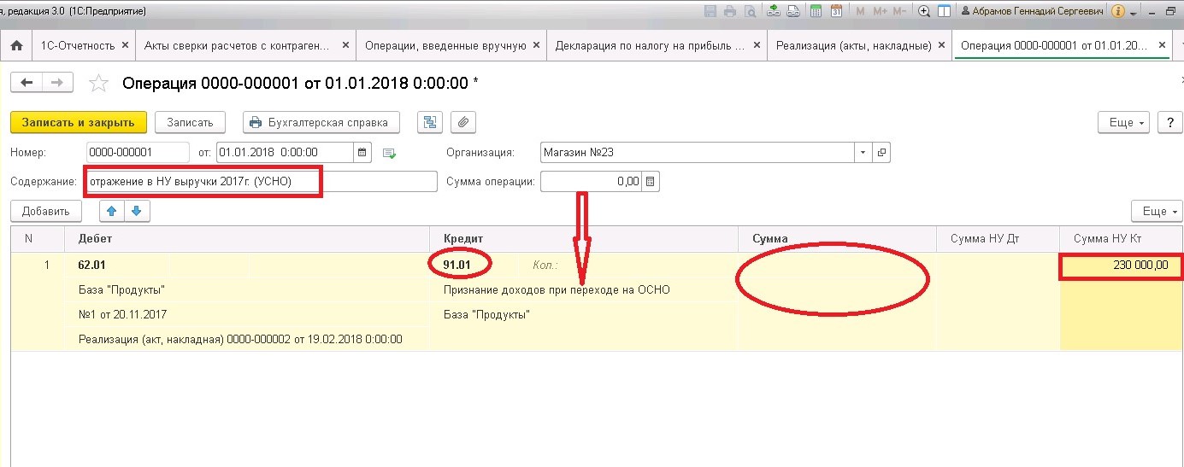Switch to Реализация (акты, накладные) tab
Viewport: 1184px width, 467px height.
tap(853, 46)
